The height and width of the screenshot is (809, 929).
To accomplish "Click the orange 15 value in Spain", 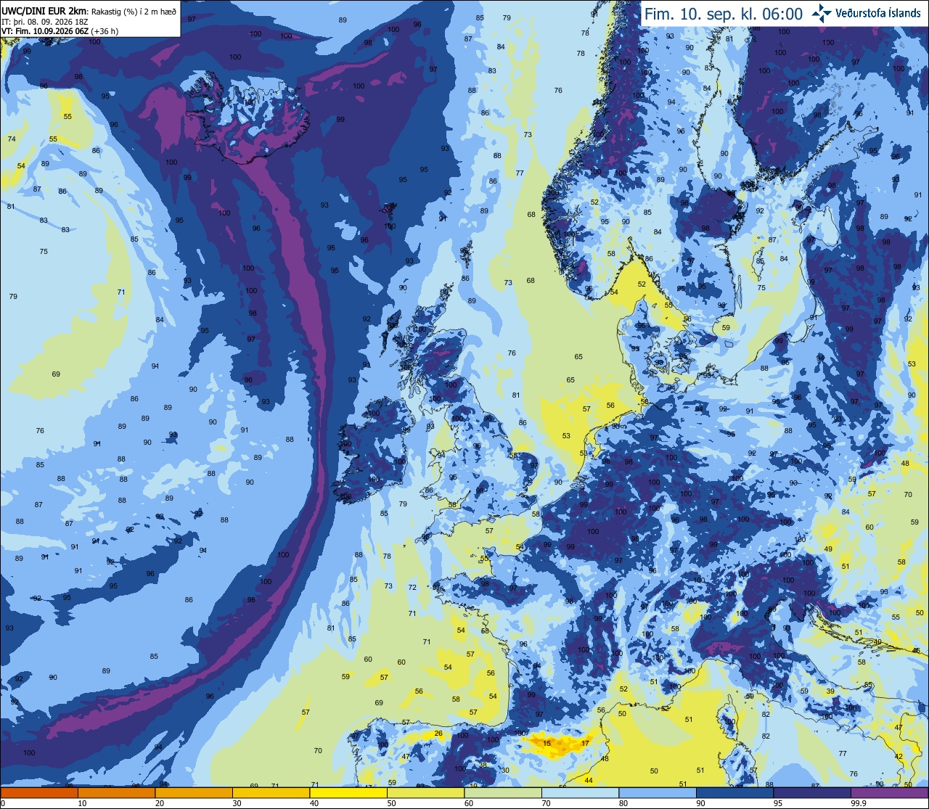I will pyautogui.click(x=547, y=743).
